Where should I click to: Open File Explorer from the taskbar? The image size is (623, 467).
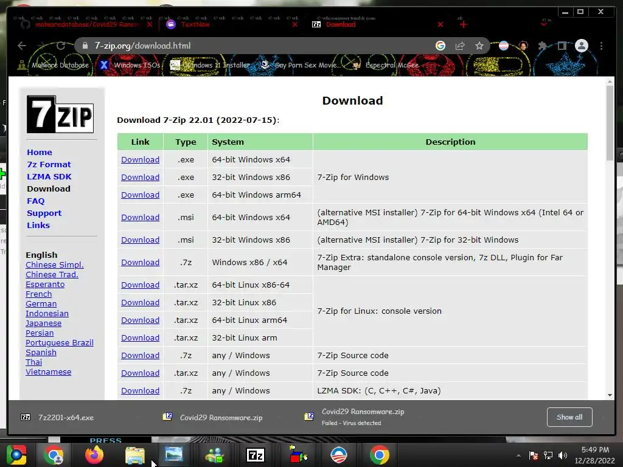[x=135, y=455]
